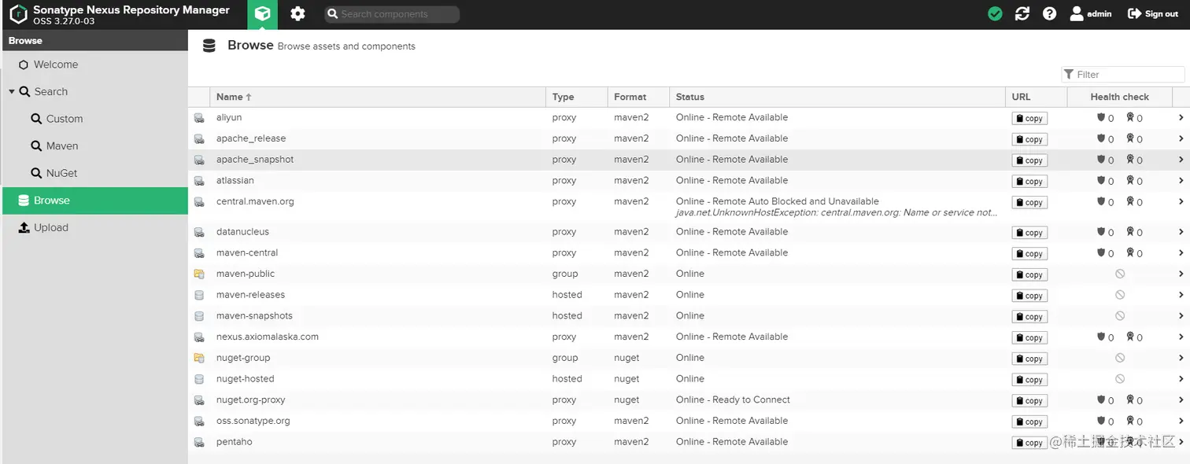Image resolution: width=1190 pixels, height=464 pixels.
Task: Open the atlassian row chevron
Action: (1181, 181)
